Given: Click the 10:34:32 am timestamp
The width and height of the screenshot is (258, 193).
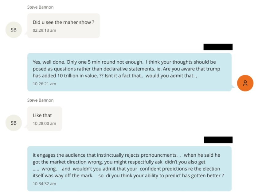Looking at the screenshot, I should pyautogui.click(x=44, y=184).
